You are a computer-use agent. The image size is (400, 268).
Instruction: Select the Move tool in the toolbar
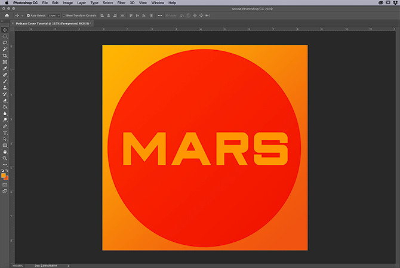tap(5, 29)
